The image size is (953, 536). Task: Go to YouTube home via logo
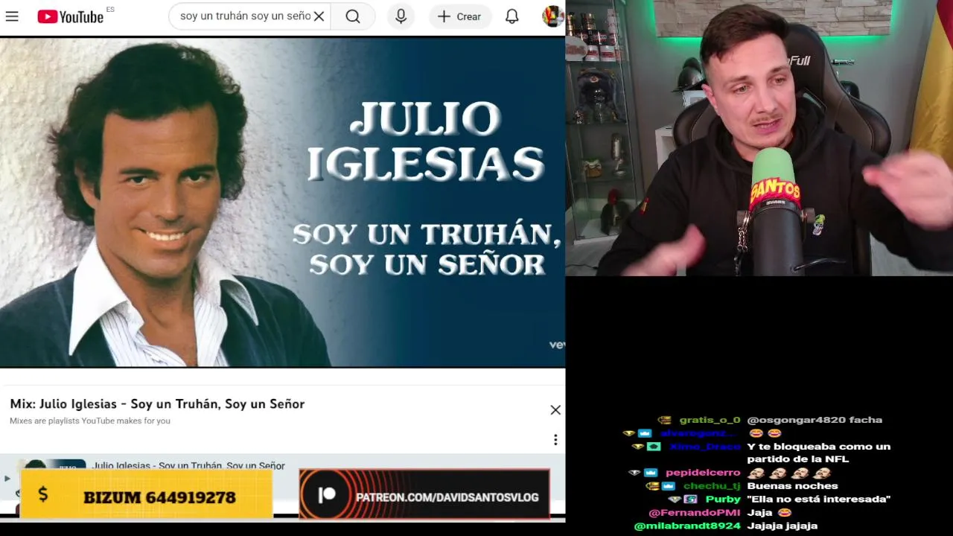click(x=71, y=16)
